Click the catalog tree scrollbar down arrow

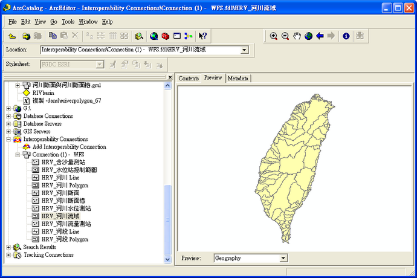coord(169,260)
